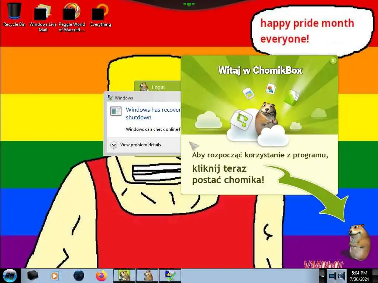
Task: Open the dark globe taskbar icon
Action: click(79, 276)
